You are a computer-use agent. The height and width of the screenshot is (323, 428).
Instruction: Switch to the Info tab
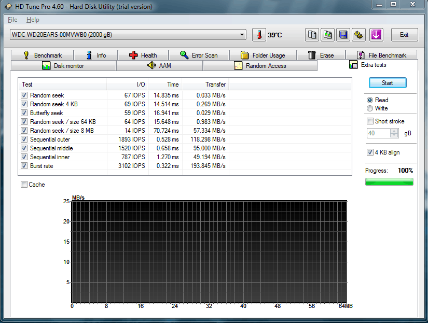tap(96, 55)
